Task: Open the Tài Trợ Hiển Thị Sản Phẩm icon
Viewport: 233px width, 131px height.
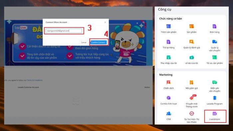Action: point(191,114)
